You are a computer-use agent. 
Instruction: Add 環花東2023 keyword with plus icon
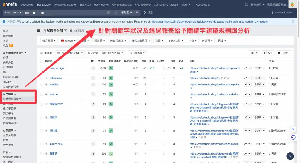click(x=46, y=104)
